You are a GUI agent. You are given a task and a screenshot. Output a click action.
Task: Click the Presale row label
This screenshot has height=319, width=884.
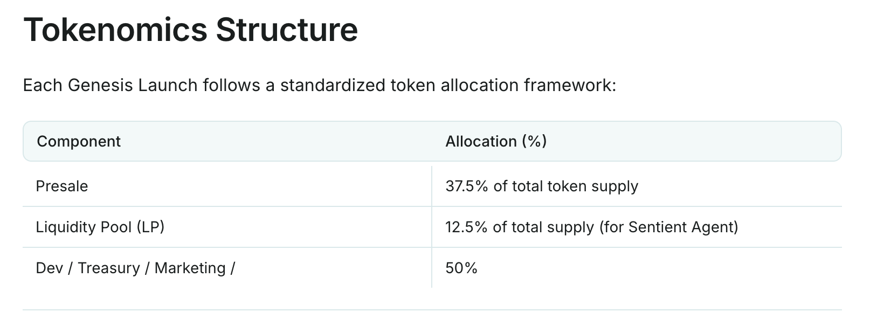pyautogui.click(x=61, y=186)
